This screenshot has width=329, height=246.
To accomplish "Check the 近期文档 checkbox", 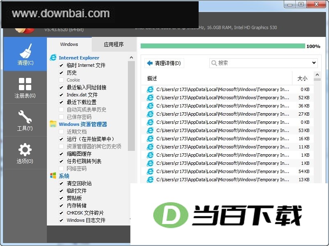I will coord(61,132).
